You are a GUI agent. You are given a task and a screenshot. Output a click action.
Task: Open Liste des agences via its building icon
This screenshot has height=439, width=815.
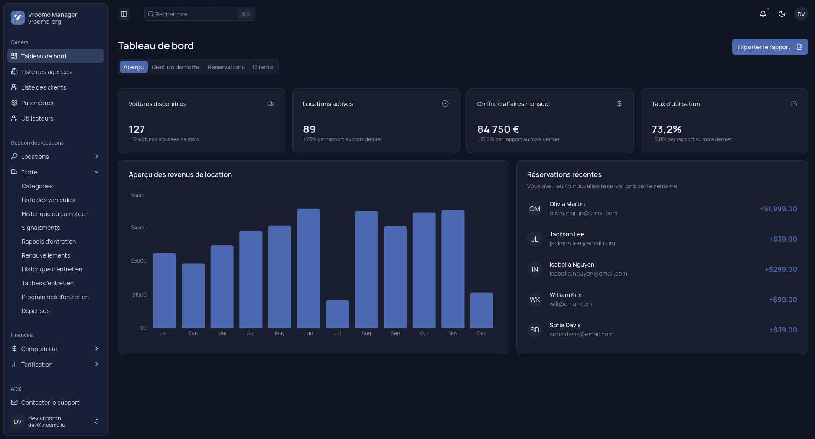14,71
